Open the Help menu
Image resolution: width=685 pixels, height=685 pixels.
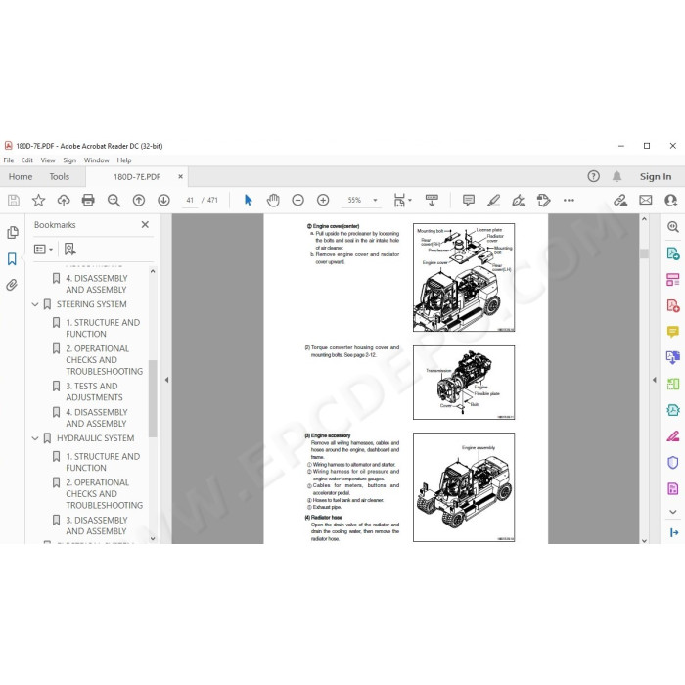[x=124, y=160]
